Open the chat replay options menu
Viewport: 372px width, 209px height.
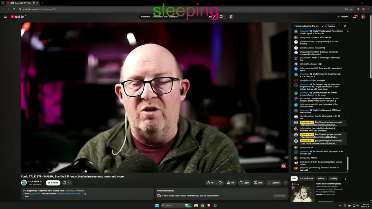click(339, 26)
